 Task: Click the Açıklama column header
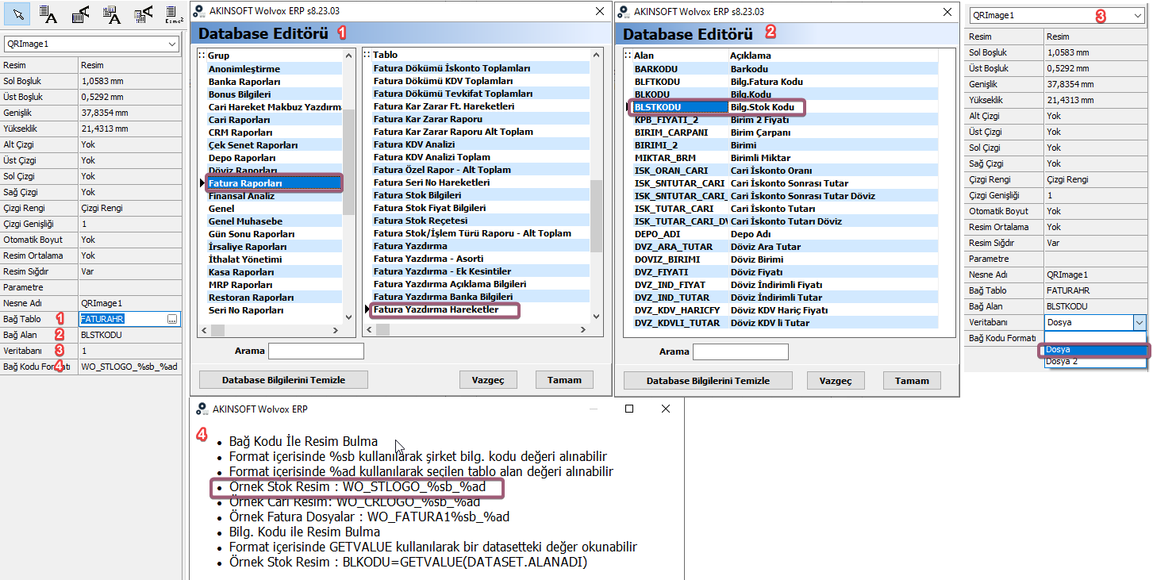click(832, 56)
